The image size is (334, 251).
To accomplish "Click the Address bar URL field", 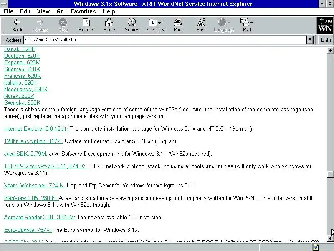I will (x=165, y=40).
